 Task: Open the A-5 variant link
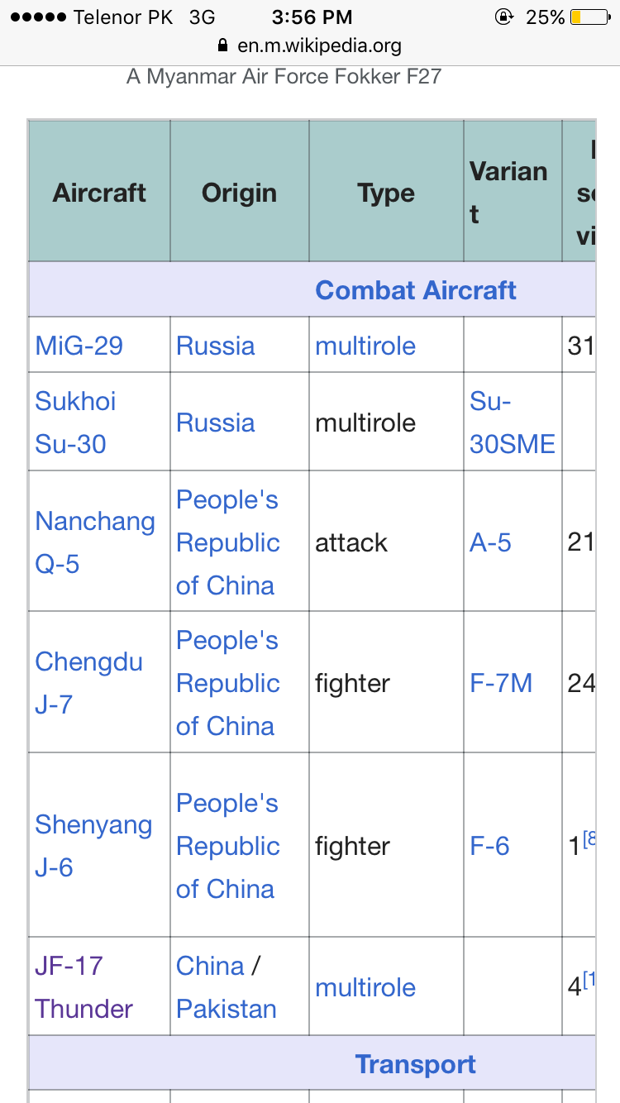[491, 542]
